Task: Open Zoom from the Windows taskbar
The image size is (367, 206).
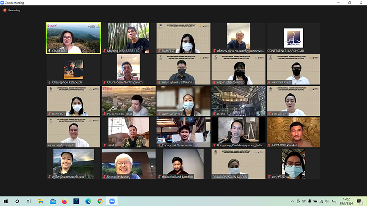Action: (111, 201)
